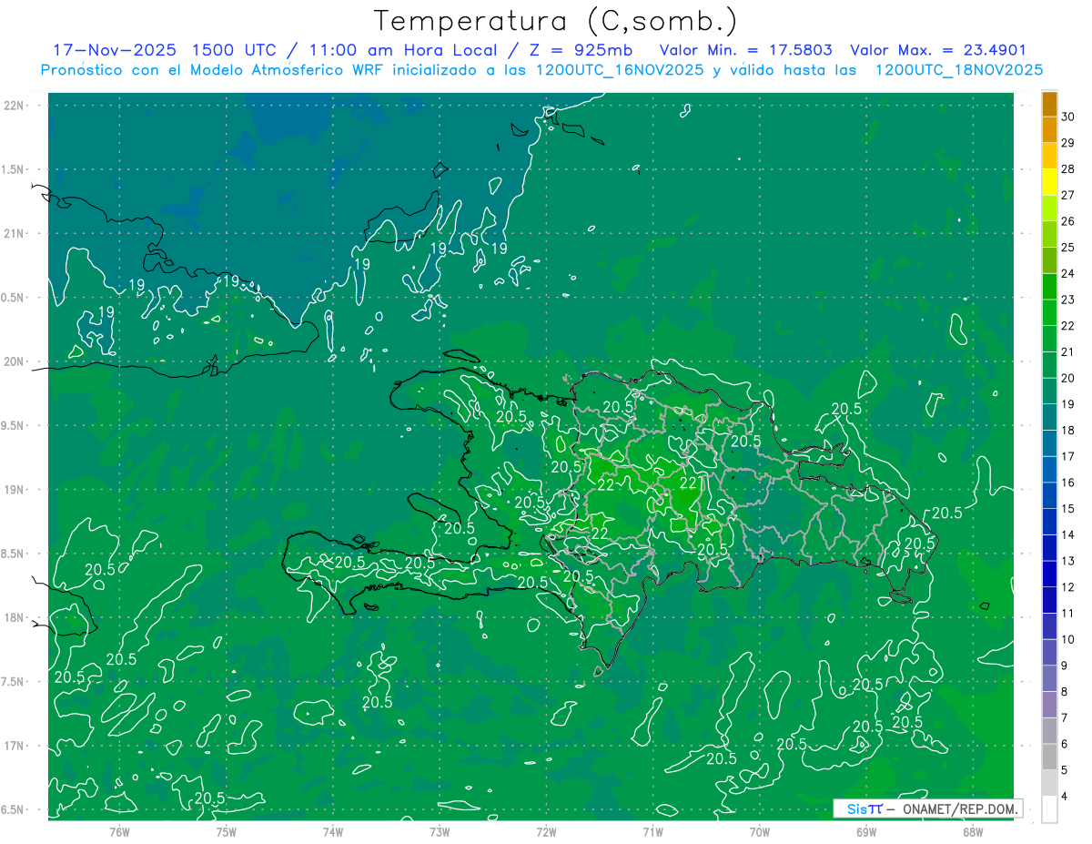The image size is (1092, 844).
Task: Click the 26 label on colorbar
Action: [1068, 221]
